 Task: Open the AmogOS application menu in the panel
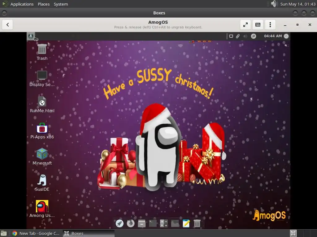click(31, 36)
